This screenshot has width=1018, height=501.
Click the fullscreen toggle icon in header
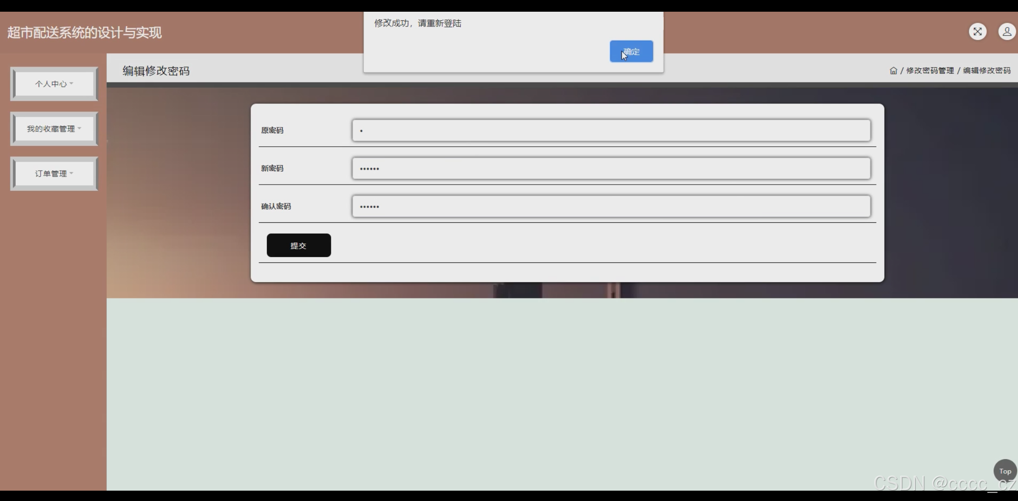point(977,32)
